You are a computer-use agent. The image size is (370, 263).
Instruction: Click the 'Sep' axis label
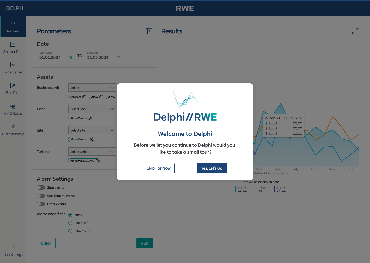coord(332,169)
